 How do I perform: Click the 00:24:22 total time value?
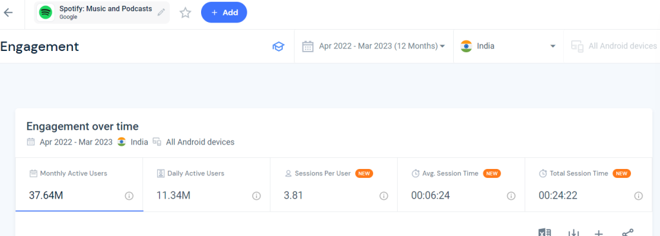tap(558, 195)
